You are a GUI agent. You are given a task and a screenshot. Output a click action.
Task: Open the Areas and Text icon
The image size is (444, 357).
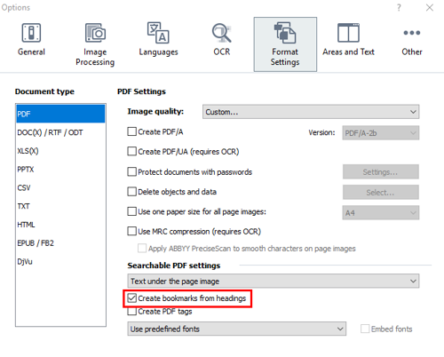coord(348,33)
